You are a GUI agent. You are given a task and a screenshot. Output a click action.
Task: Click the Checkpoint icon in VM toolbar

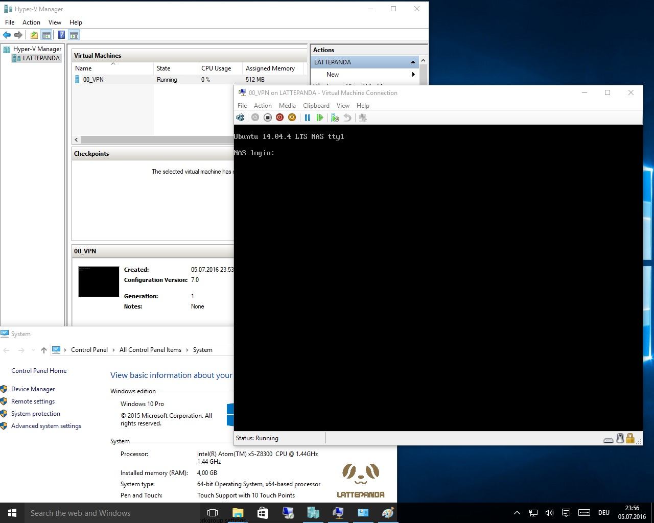click(x=335, y=117)
